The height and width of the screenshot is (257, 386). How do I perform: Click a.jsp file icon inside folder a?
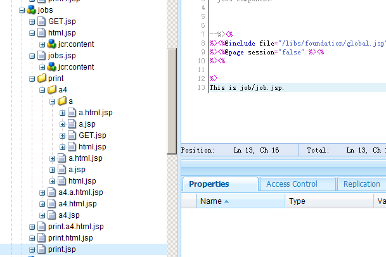click(x=72, y=123)
